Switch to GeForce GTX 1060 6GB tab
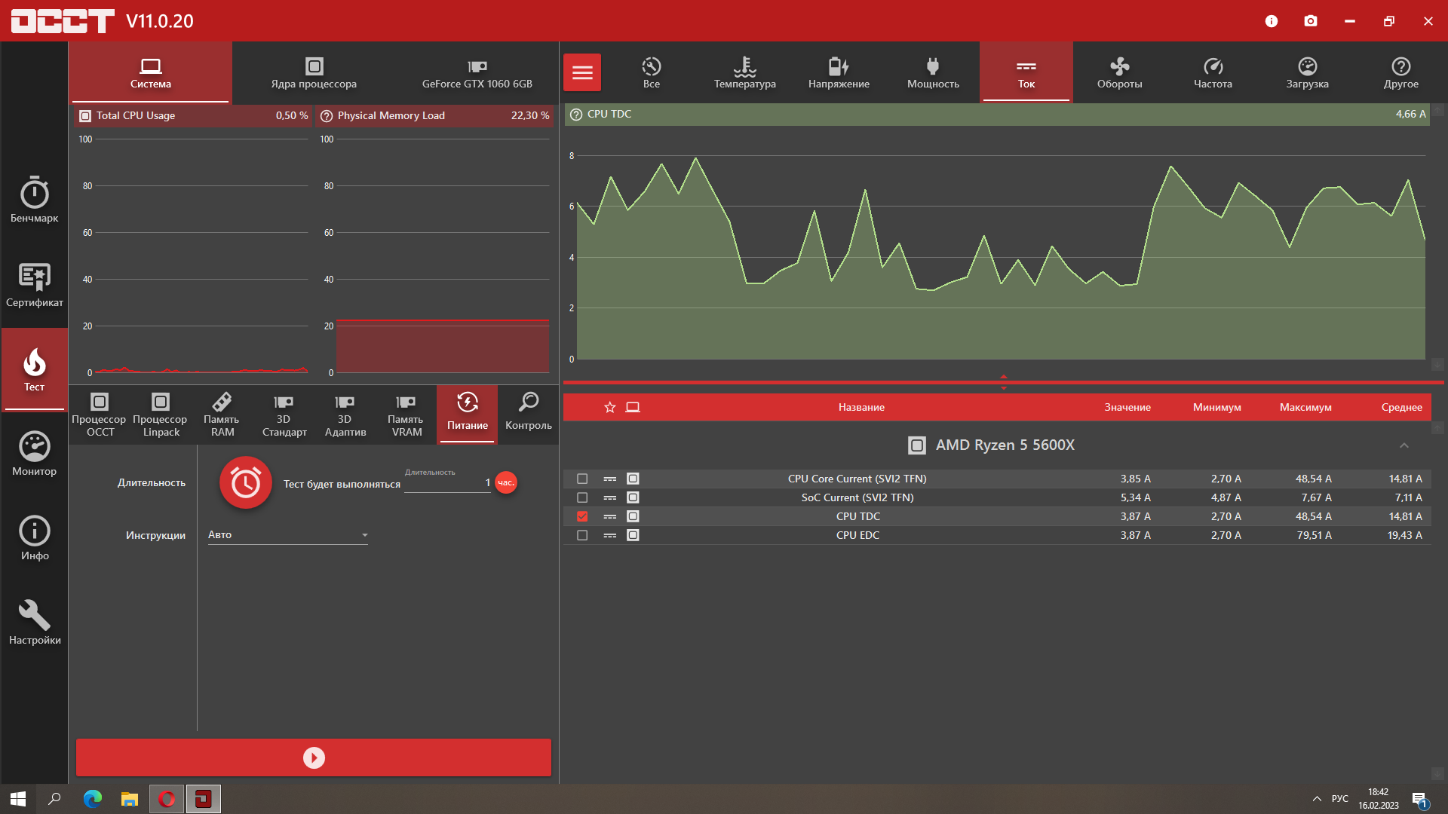This screenshot has width=1448, height=814. click(x=477, y=73)
